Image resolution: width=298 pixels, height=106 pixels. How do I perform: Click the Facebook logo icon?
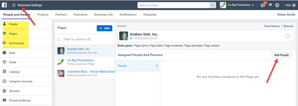point(4,5)
